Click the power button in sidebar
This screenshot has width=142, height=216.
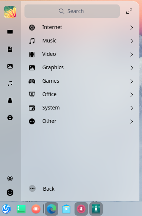[x=10, y=193]
